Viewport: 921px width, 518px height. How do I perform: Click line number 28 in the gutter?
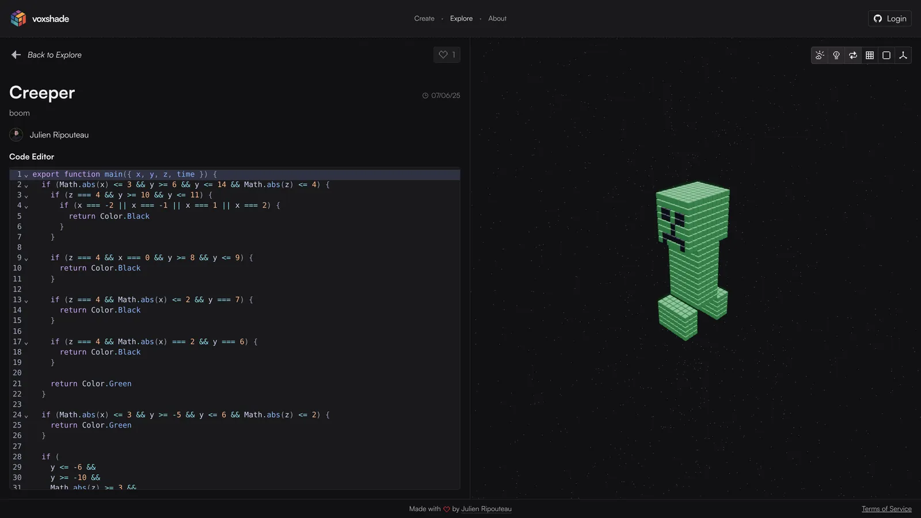17,456
